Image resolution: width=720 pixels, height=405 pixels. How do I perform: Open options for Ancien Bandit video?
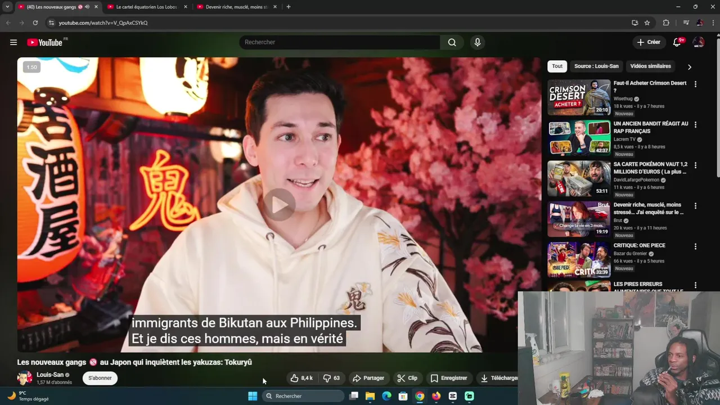coord(695,125)
